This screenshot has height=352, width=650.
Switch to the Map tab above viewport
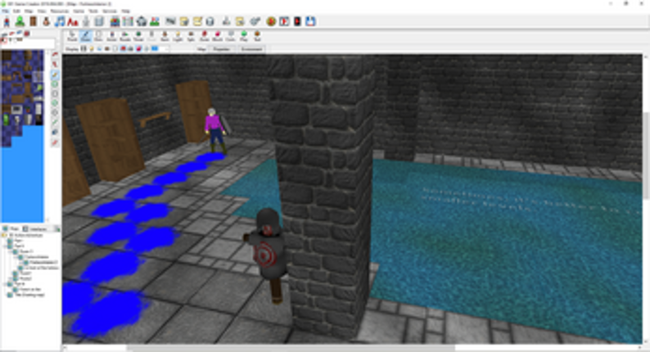[x=201, y=49]
